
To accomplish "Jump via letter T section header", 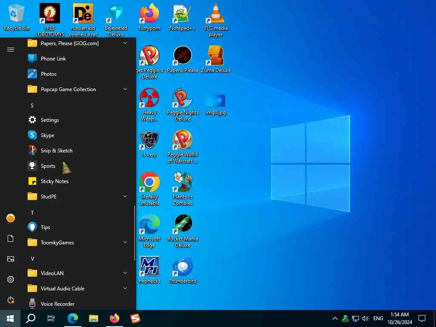I will click(32, 213).
